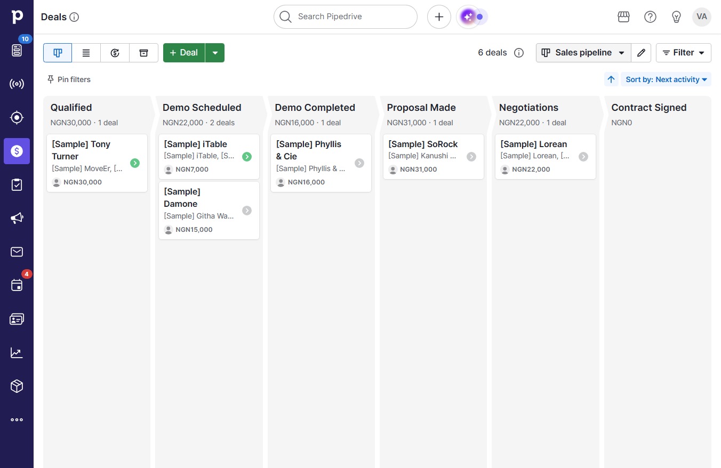Click green activity arrow on Tony Turner deal
The width and height of the screenshot is (721, 468).
[135, 163]
